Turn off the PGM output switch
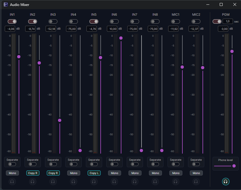This screenshot has width=241, height=190. coord(217,22)
